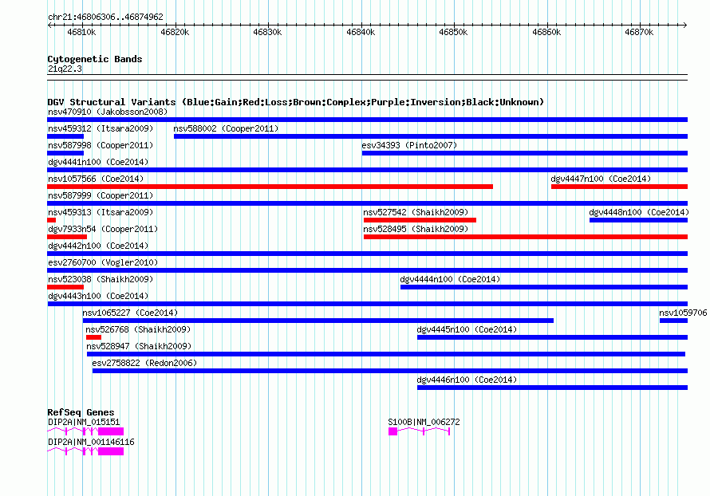710x496 pixels.
Task: Select the nsv528495 (Shaikh2009) variant label
Action: [x=416, y=229]
